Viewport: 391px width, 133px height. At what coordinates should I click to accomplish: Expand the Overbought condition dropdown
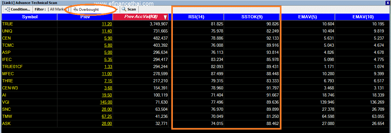(117, 9)
